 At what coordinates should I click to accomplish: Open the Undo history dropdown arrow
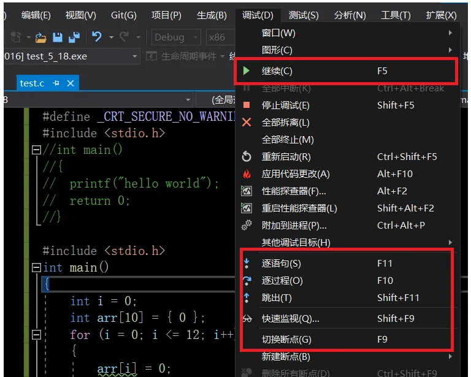point(111,37)
